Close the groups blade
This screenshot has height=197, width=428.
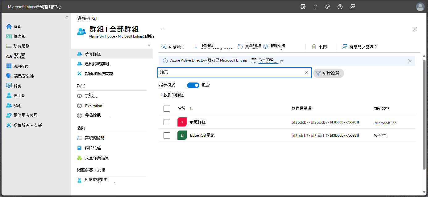[415, 29]
